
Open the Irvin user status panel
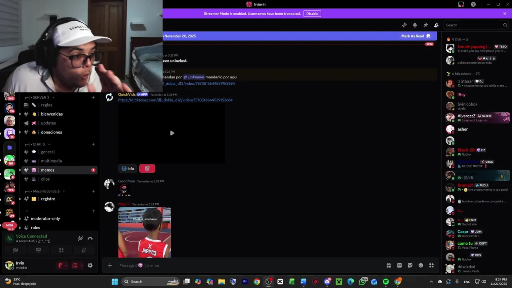tap(28, 265)
